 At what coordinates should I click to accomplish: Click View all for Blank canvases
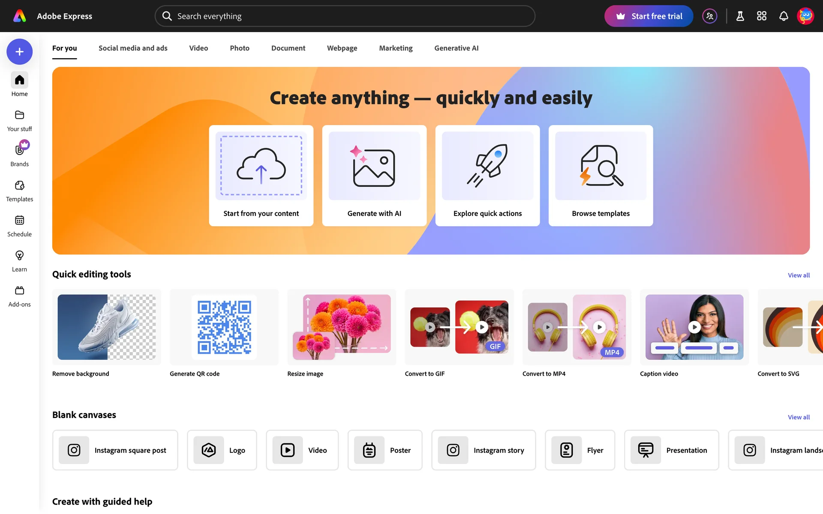[798, 417]
